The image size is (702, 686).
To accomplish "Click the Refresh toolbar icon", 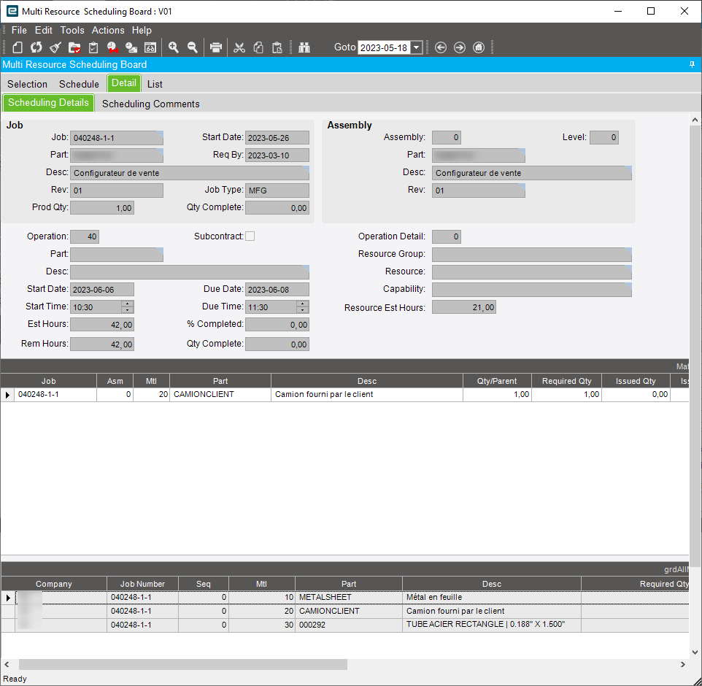I will [36, 47].
